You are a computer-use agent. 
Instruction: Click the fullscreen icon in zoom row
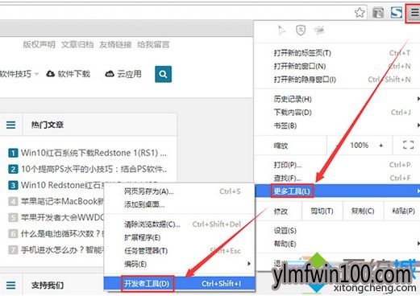408,145
